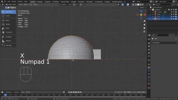Play the animation forward
This screenshot has height=100, width=178.
click(x=76, y=92)
